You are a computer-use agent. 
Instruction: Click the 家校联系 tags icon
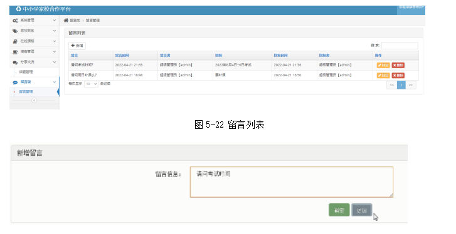pos(15,31)
